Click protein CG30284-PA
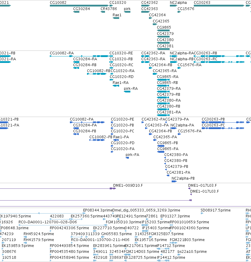The image size is (251, 262). [85, 125]
